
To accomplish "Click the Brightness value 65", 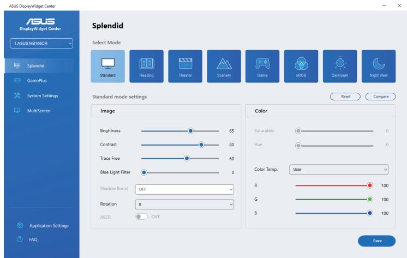I will 231,131.
